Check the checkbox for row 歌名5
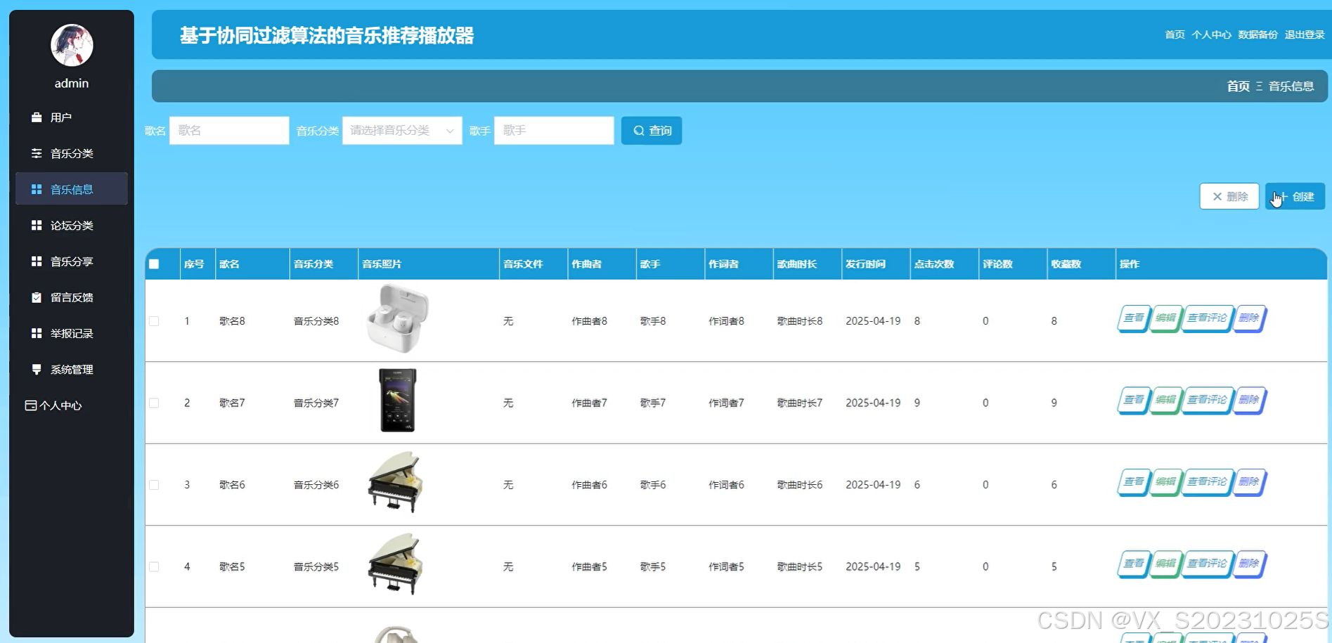This screenshot has width=1332, height=643. click(154, 566)
